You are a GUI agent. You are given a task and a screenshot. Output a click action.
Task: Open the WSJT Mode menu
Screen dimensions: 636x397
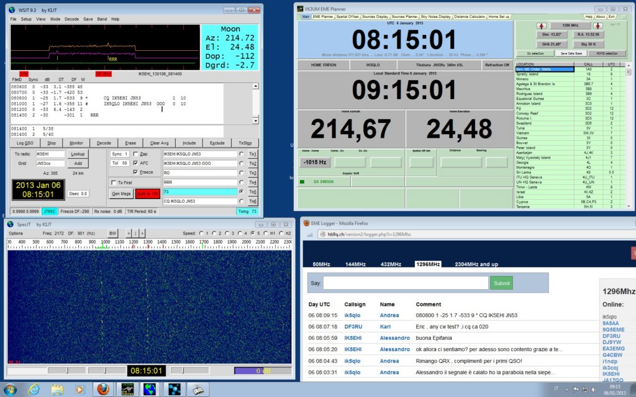click(x=55, y=19)
